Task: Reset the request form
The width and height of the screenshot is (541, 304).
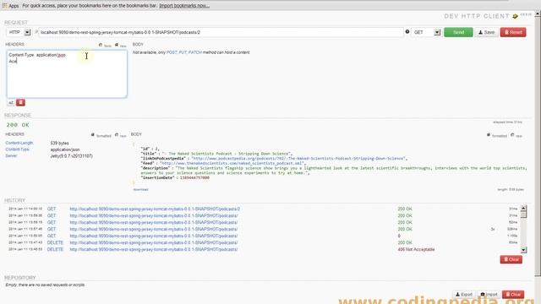Action: tap(513, 32)
